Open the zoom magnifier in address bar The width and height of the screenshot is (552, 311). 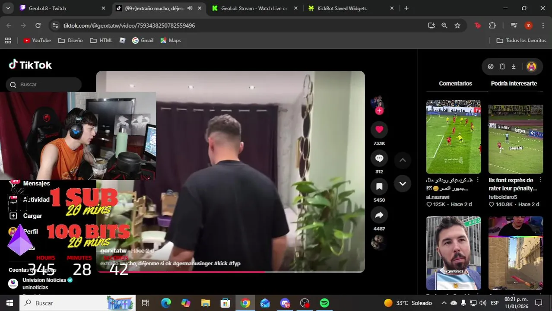[x=444, y=25]
